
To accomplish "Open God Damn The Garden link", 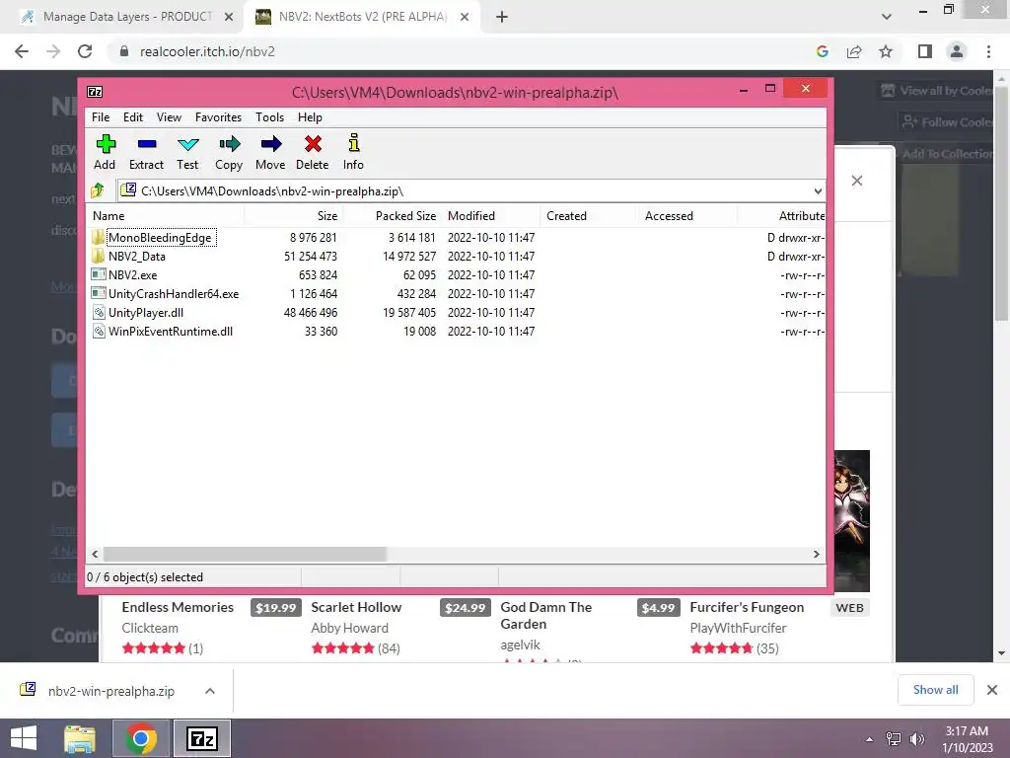I will (x=546, y=616).
